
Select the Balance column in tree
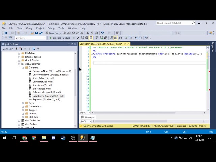click(x=45, y=92)
